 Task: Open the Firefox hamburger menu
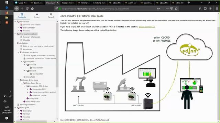coord(217,9)
